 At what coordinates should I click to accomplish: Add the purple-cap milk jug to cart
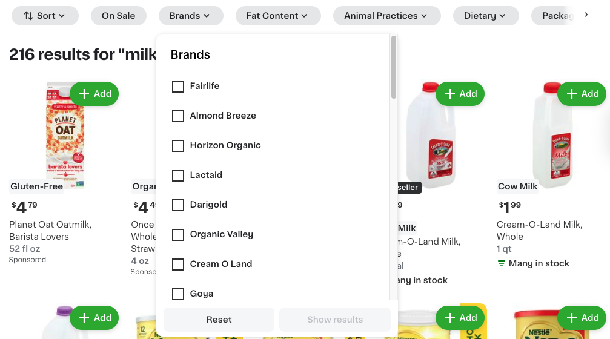tap(94, 318)
